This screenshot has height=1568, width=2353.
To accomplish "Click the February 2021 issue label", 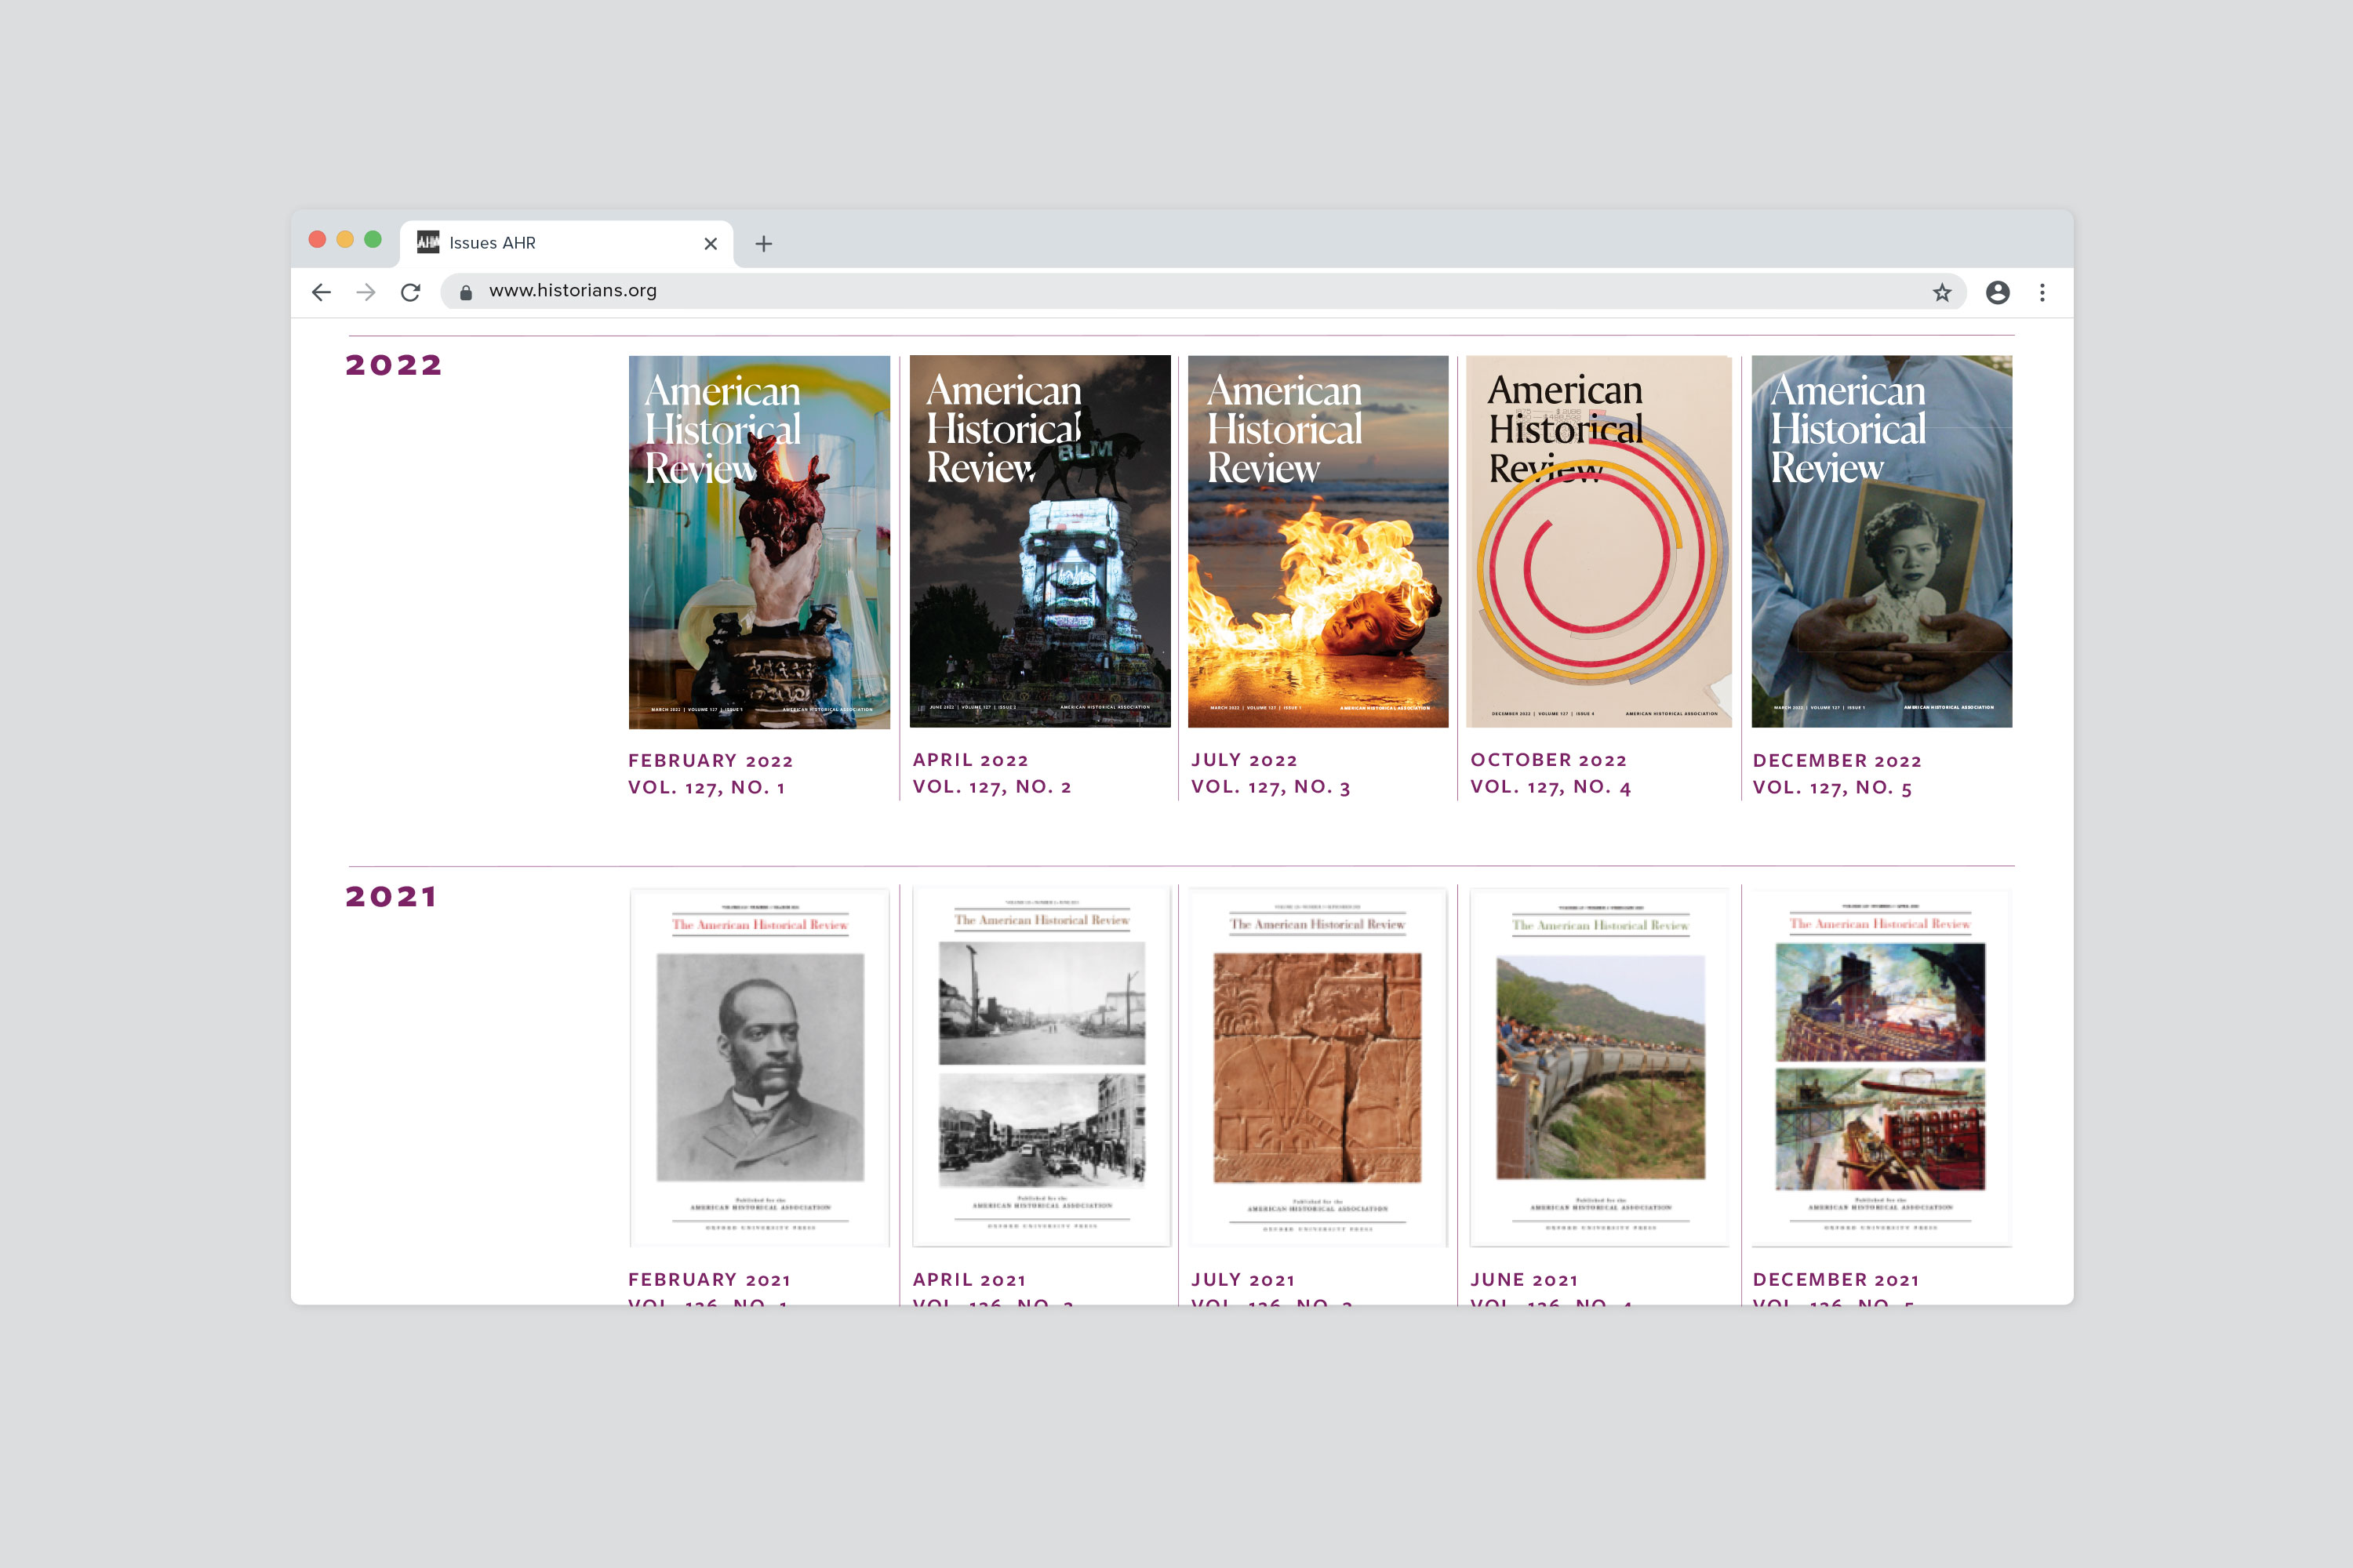I will [x=709, y=1280].
